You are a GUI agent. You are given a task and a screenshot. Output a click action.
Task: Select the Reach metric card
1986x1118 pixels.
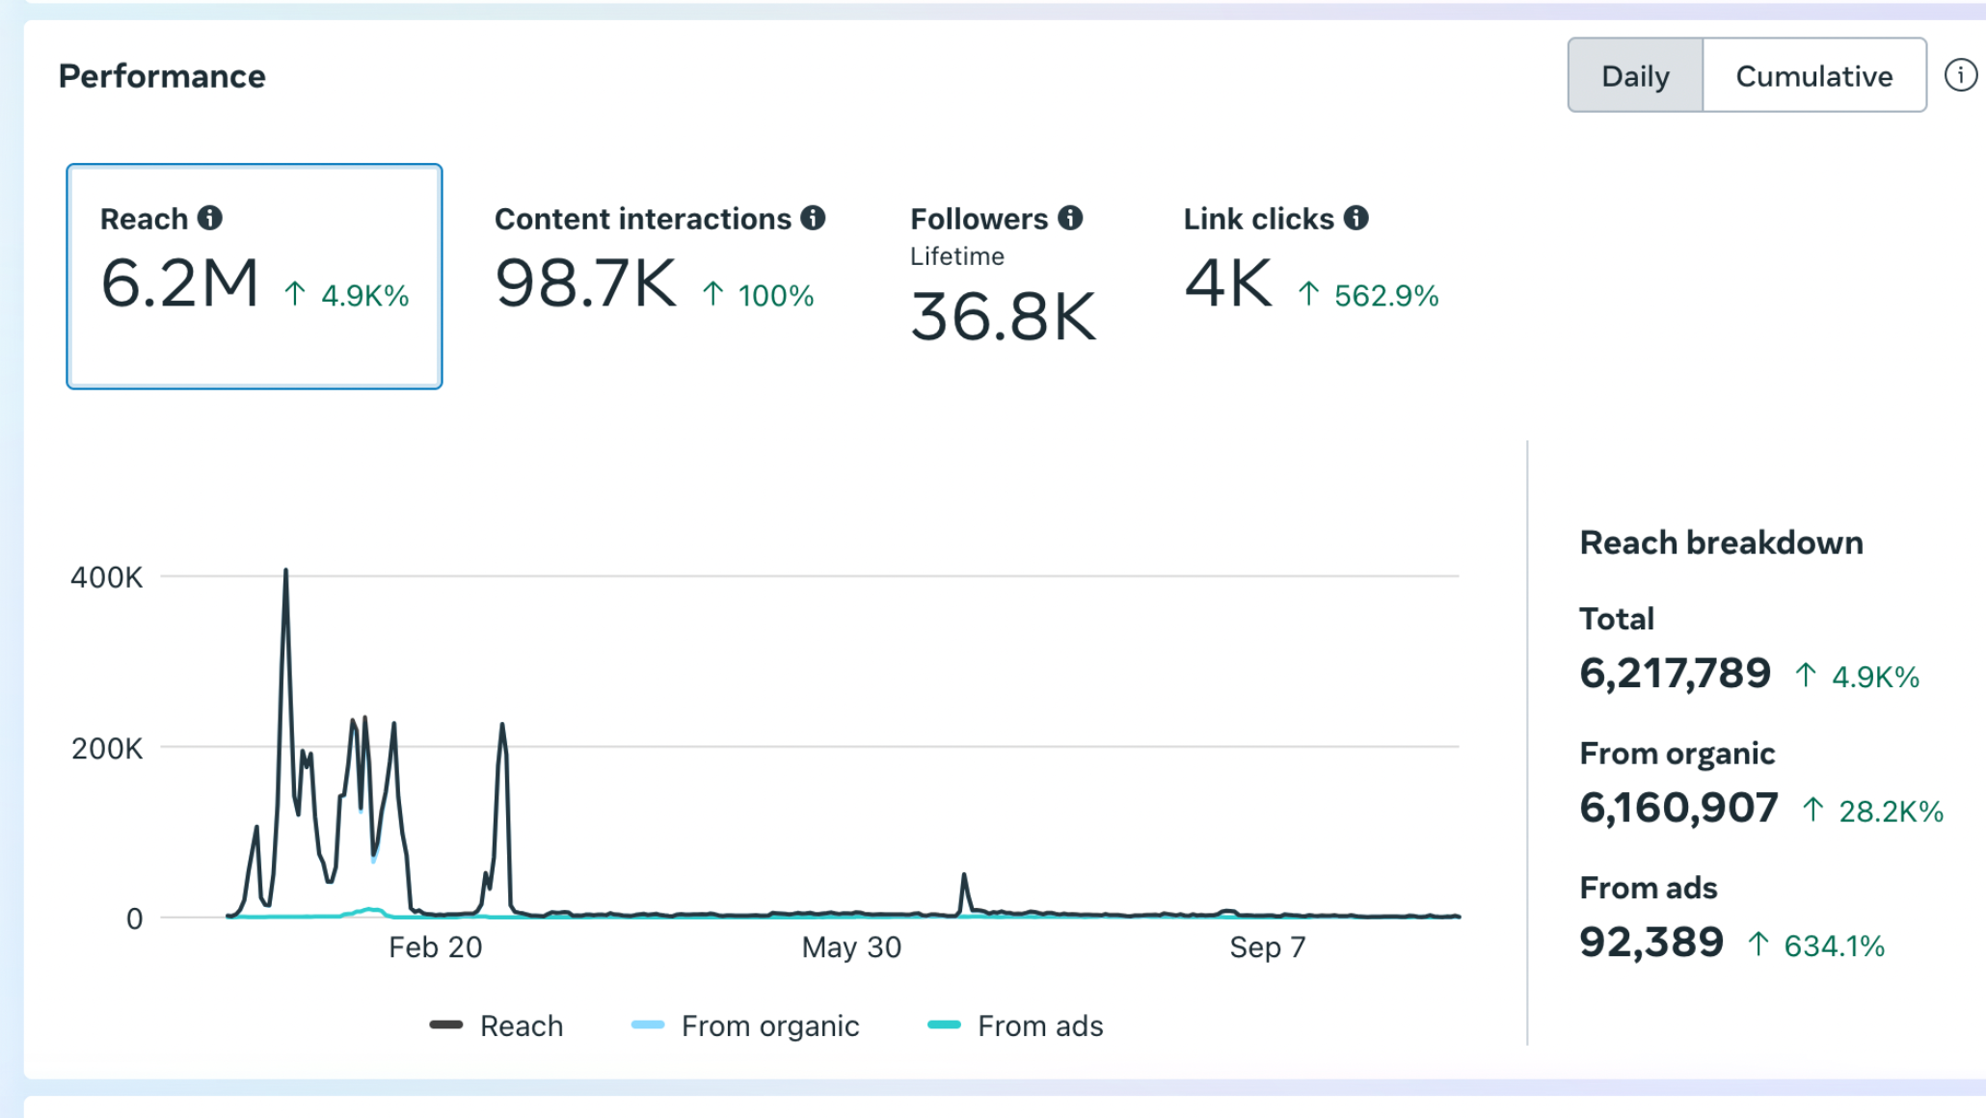point(255,277)
